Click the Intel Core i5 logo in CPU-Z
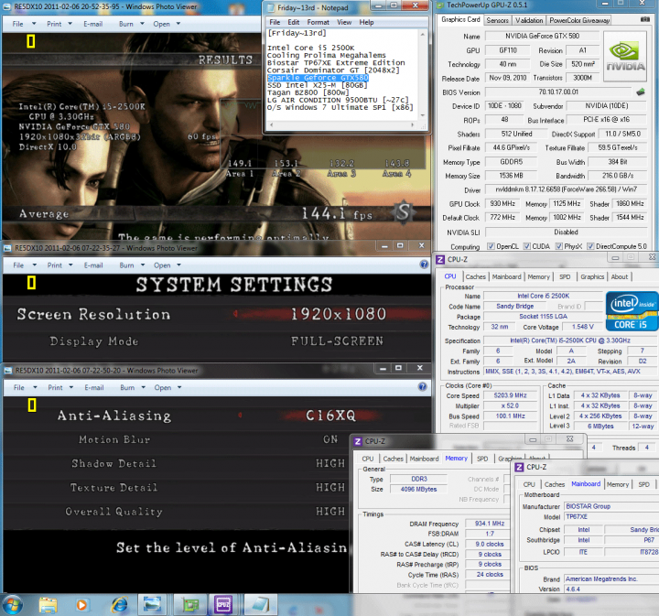Viewport: 659px width, 616px height. [x=632, y=311]
